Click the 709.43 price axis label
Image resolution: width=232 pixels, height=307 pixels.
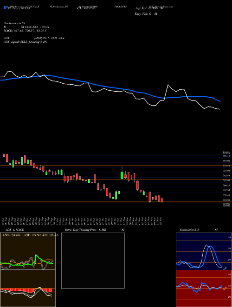226,185
